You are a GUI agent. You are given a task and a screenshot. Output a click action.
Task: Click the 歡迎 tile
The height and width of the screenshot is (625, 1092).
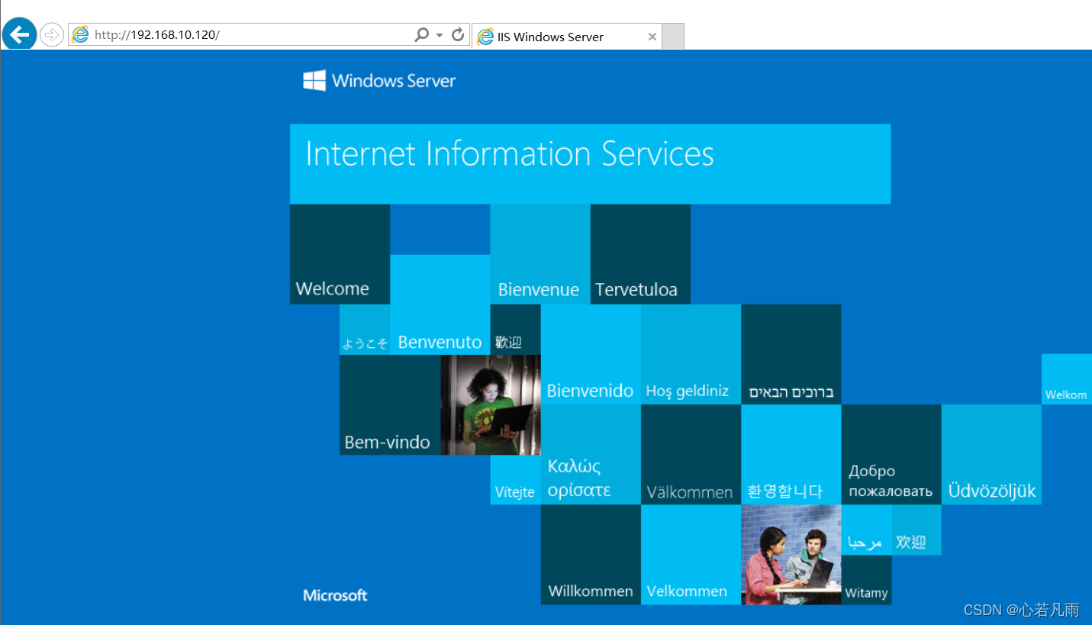515,330
